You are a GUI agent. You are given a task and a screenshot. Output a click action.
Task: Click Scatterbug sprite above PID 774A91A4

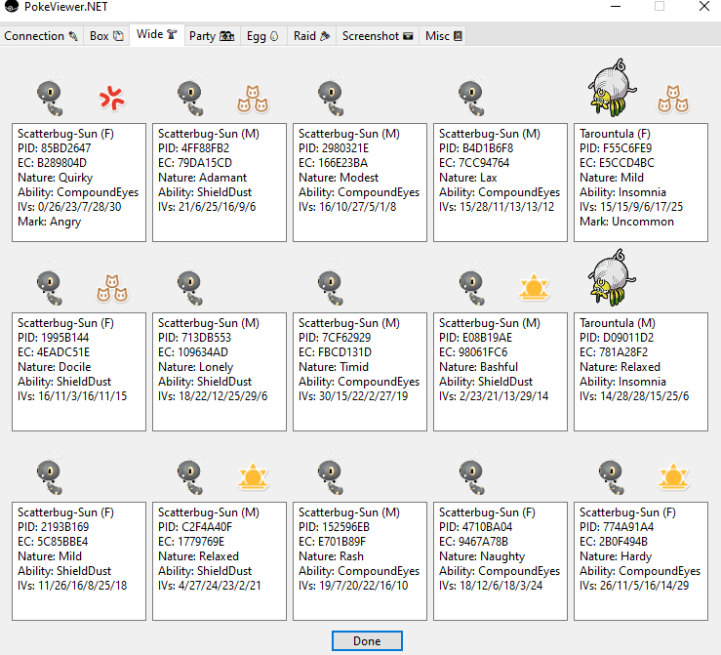pyautogui.click(x=612, y=474)
